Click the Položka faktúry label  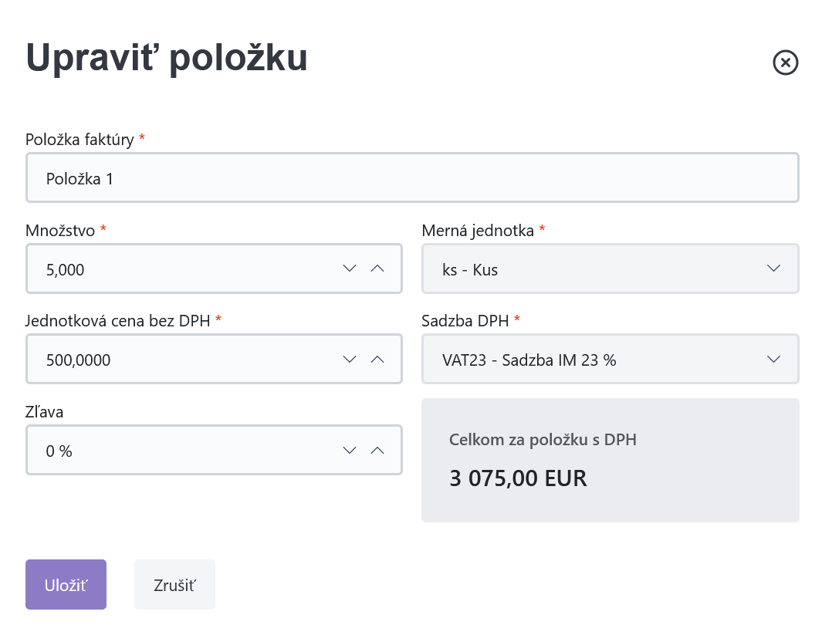[x=79, y=140]
